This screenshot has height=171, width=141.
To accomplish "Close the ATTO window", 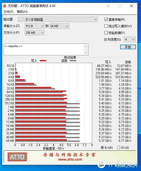I will tap(131, 6).
